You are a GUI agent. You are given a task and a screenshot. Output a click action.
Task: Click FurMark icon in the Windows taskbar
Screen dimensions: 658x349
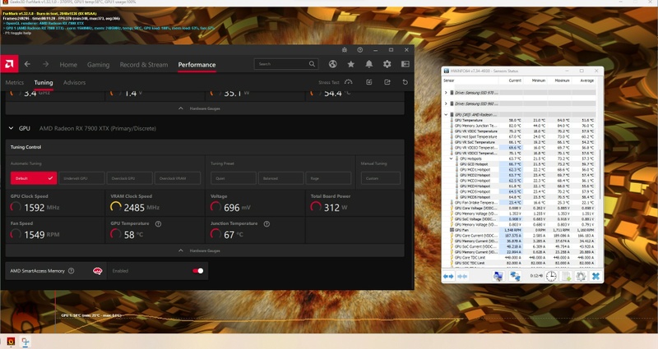click(x=11, y=342)
